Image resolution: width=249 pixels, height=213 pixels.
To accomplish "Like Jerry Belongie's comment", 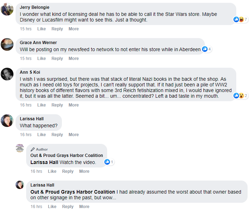I will tap(41, 29).
